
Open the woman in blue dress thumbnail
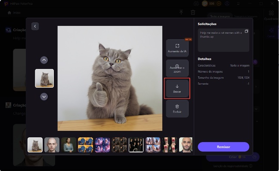(69, 145)
